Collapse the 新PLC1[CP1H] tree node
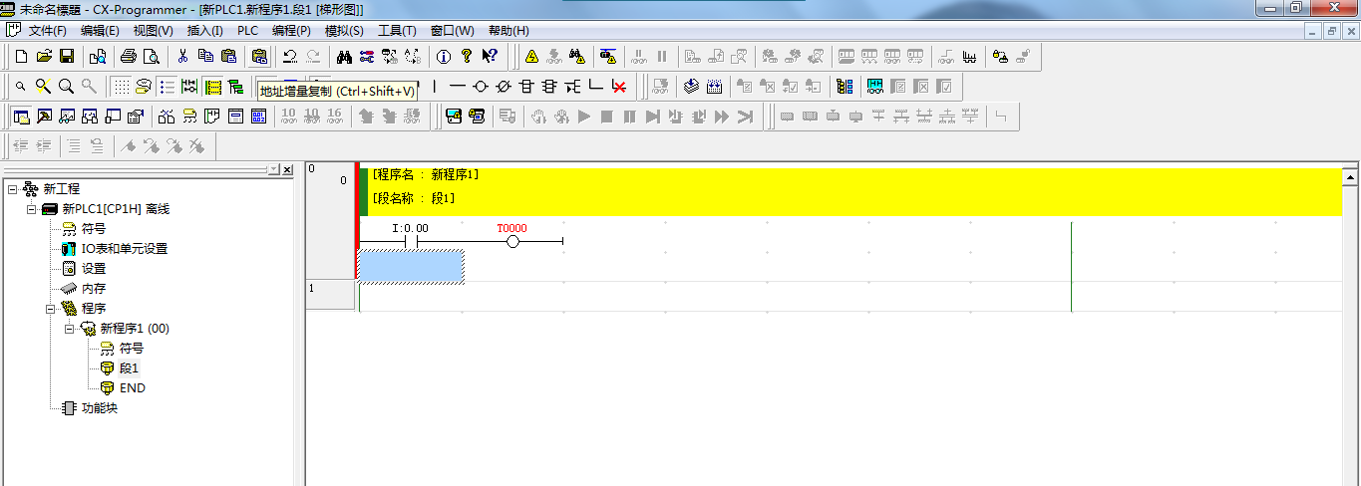 click(31, 209)
